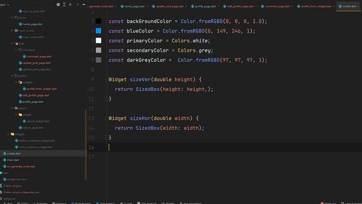Click Dart icon beside main.dart

5,160
